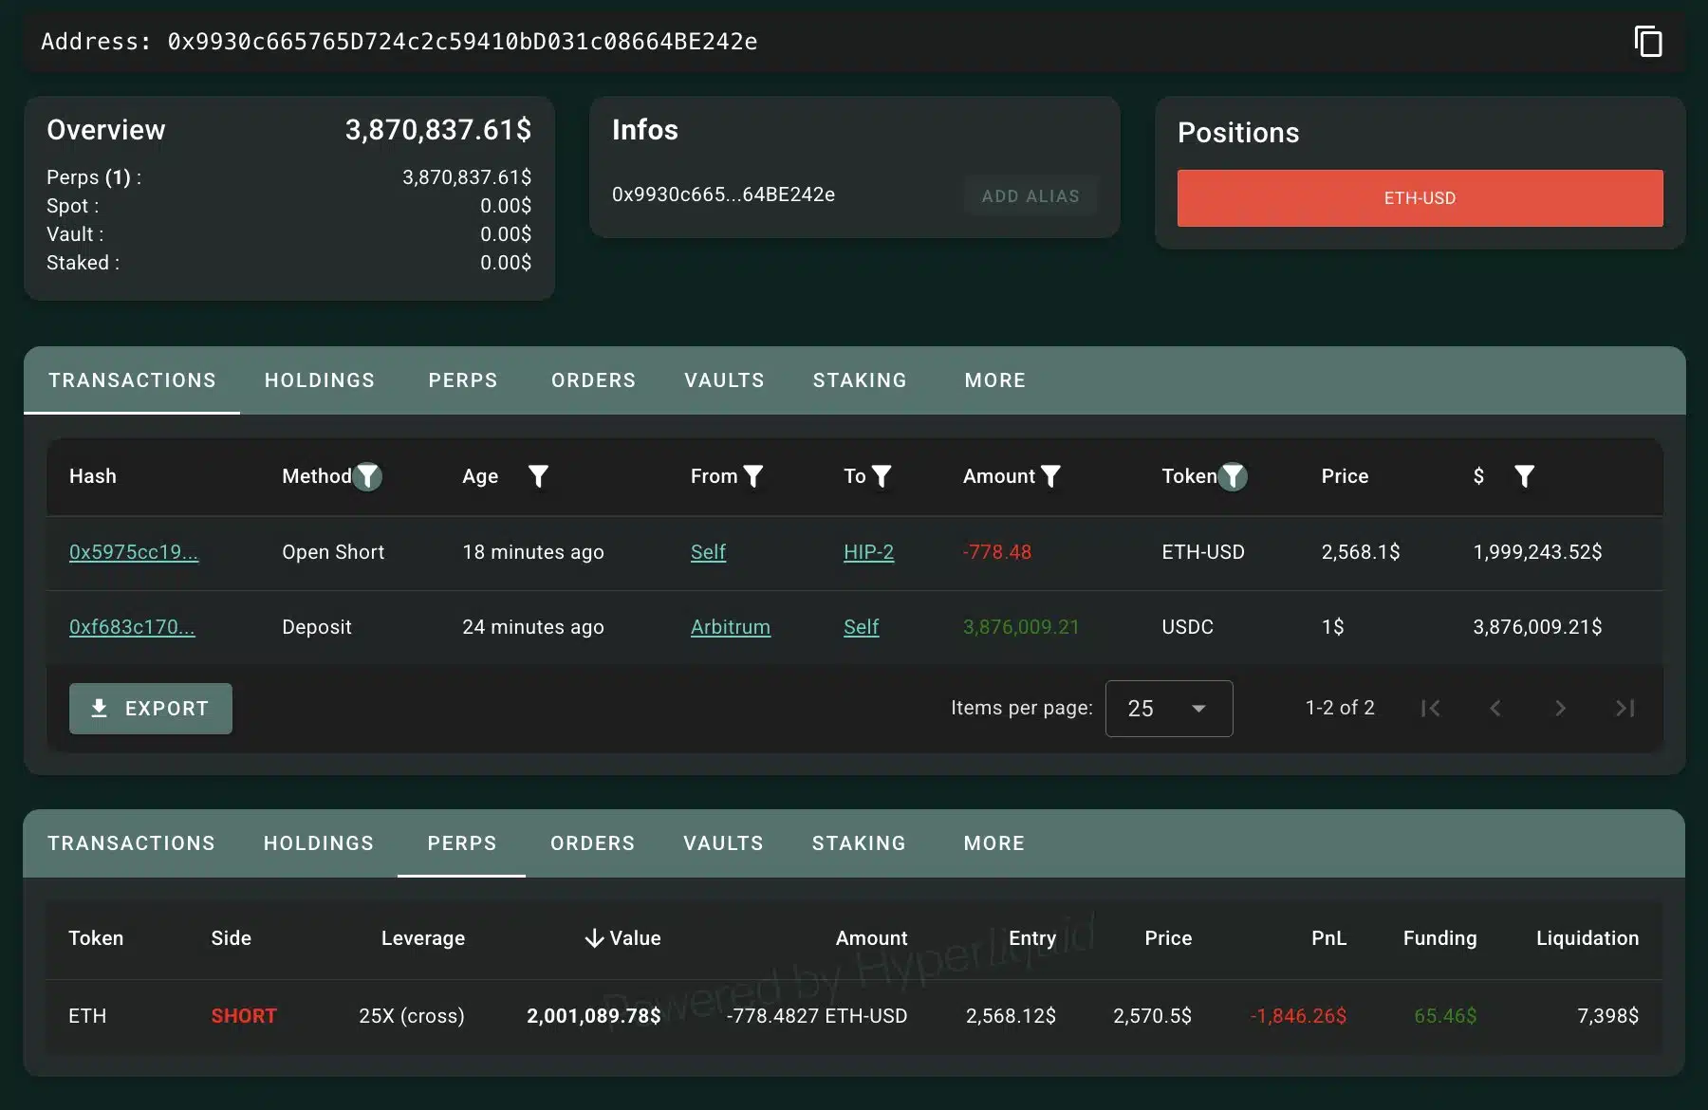
Task: Select the red ETH-USD position bar
Action: [x=1420, y=198]
